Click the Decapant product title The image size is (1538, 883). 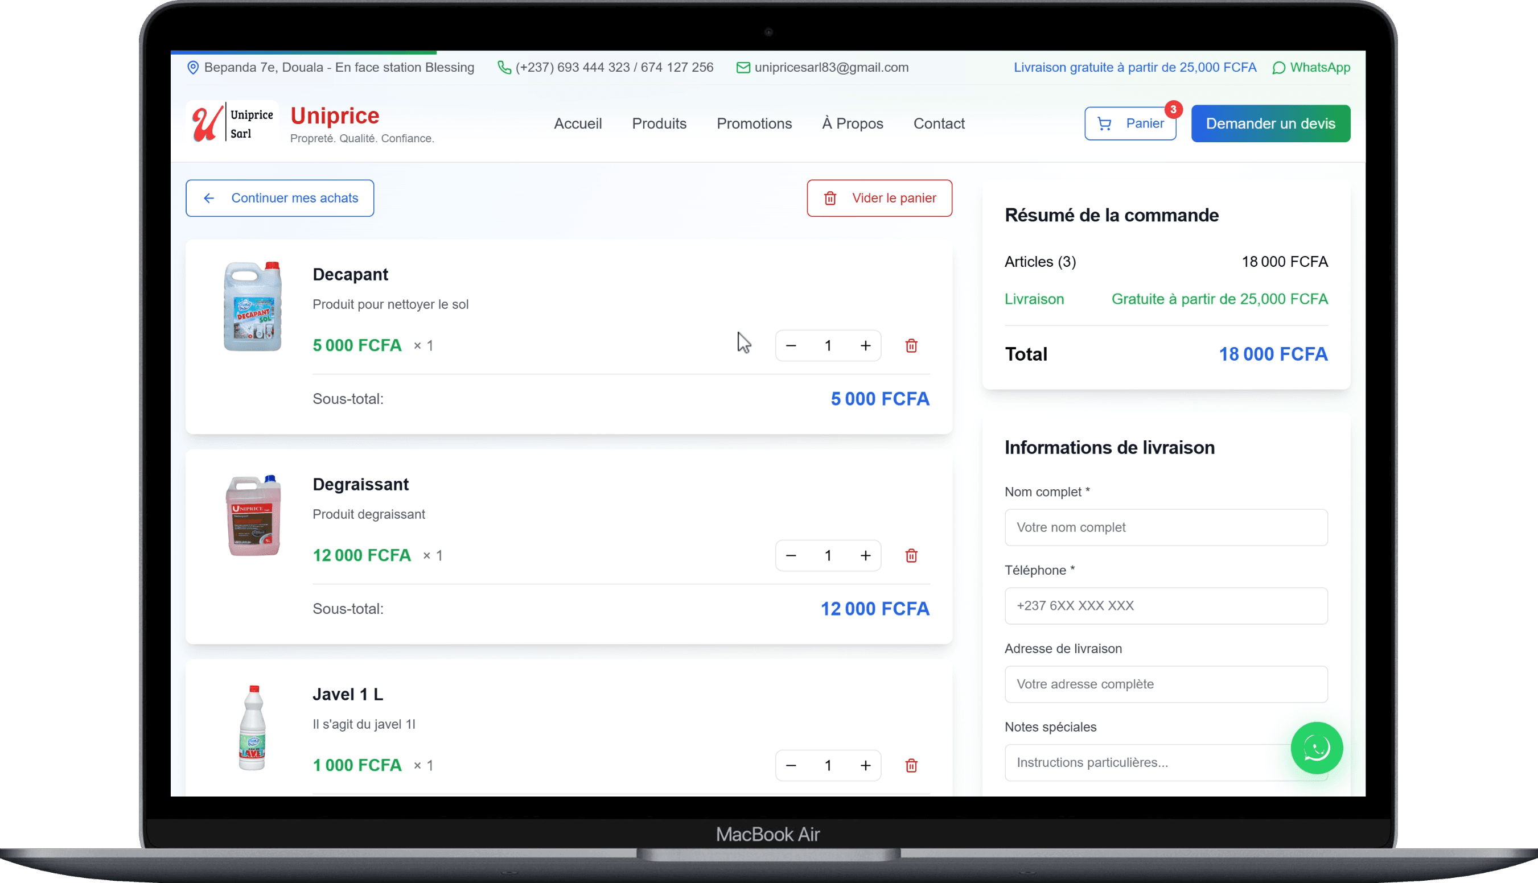pos(350,274)
